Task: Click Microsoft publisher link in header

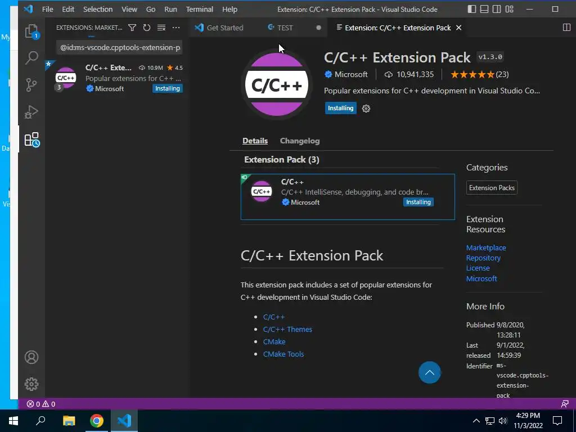Action: 351,75
